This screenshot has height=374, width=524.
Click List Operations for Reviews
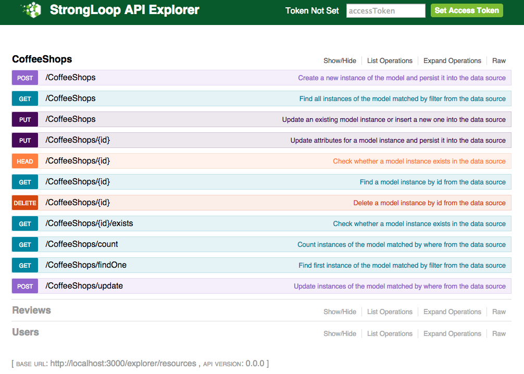(390, 312)
